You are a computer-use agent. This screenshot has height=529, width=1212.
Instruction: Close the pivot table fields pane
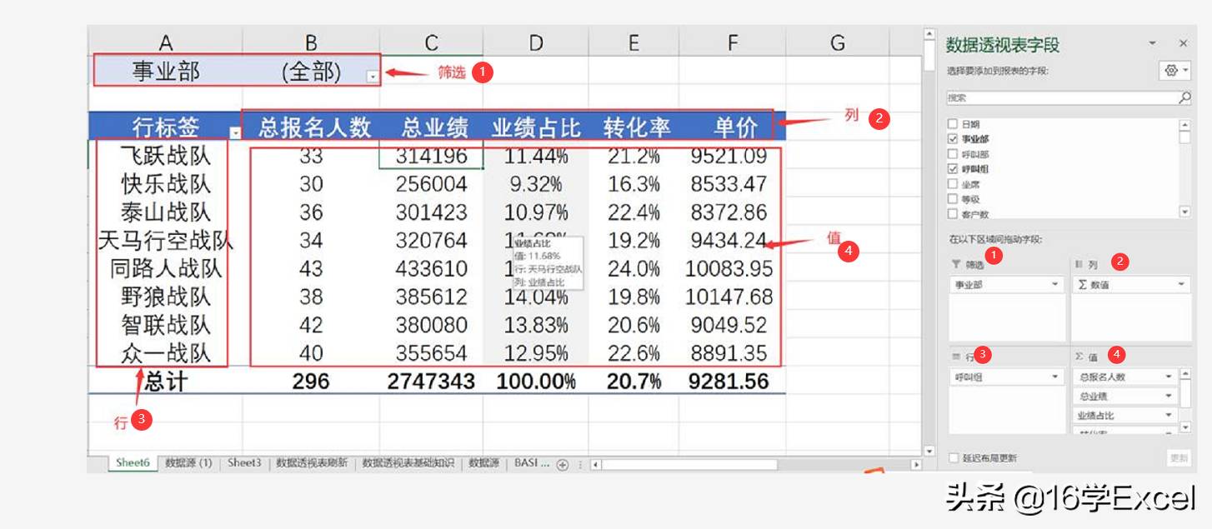point(1183,43)
